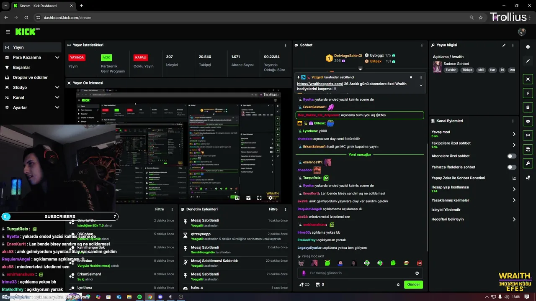This screenshot has width=536, height=301.
Task: Open a new browser tab
Action: click(x=81, y=6)
